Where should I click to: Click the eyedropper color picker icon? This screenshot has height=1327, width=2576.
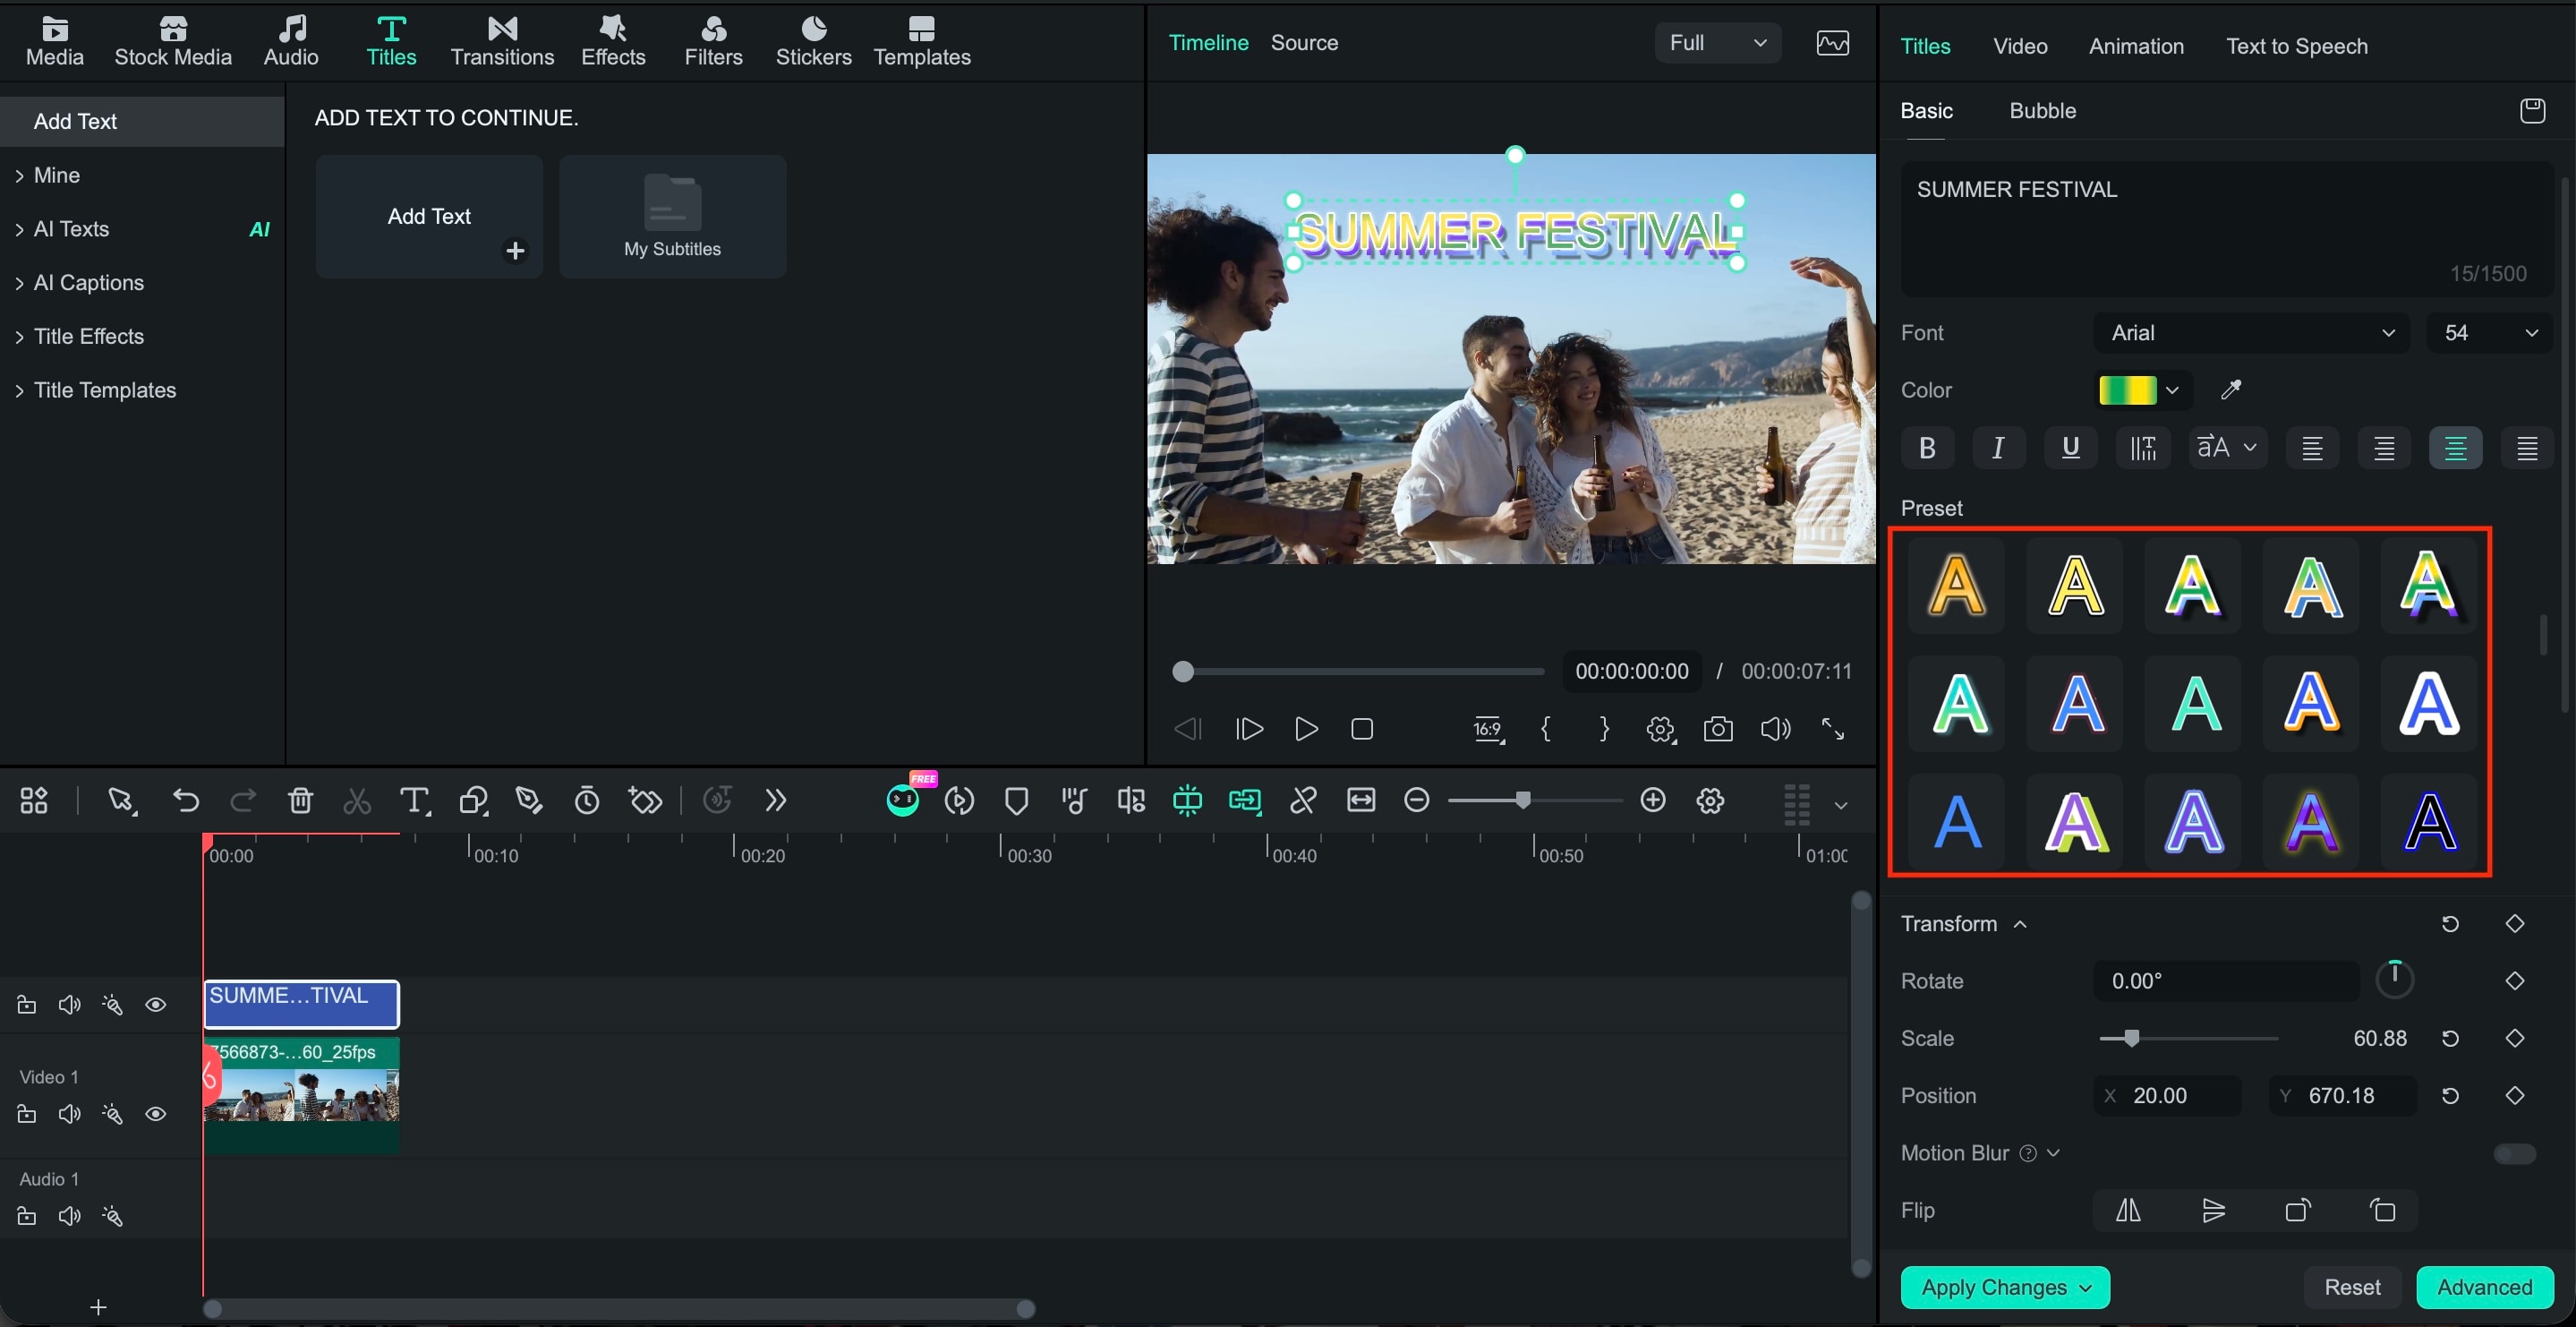point(2231,390)
